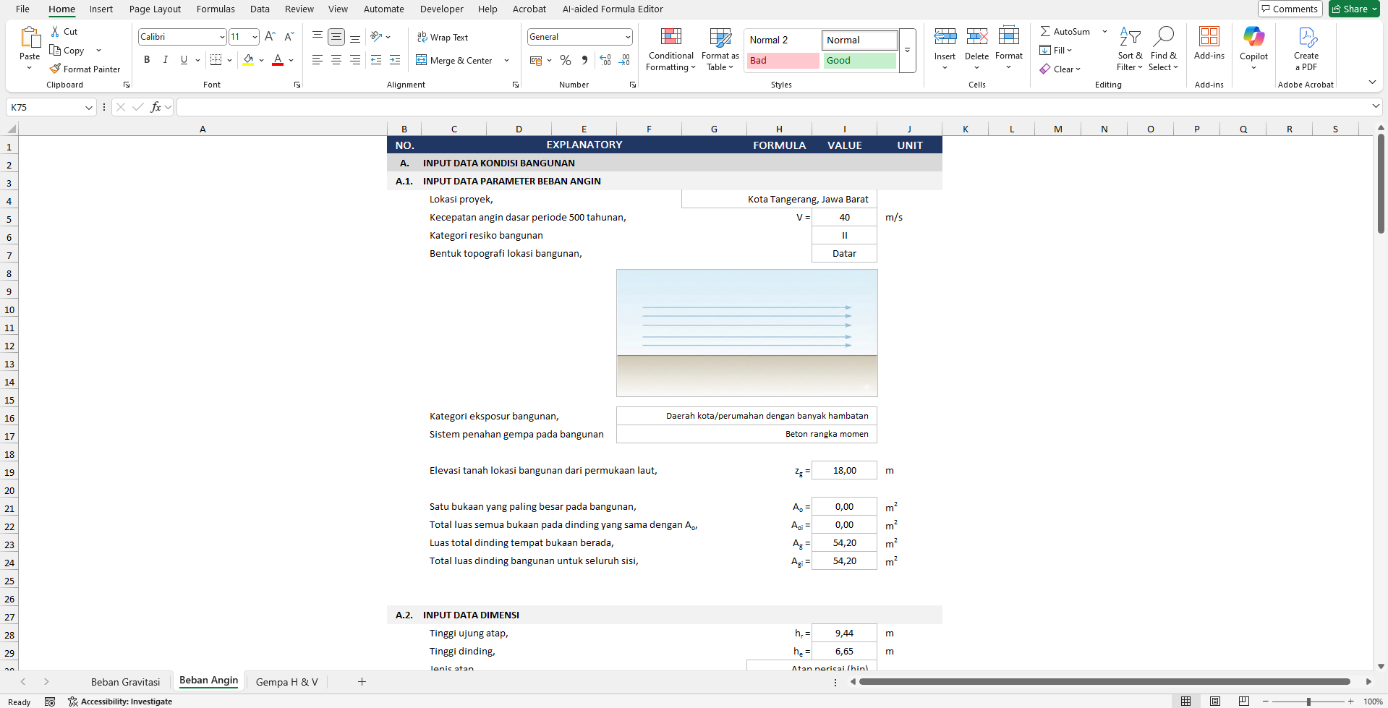This screenshot has height=708, width=1388.
Task: Click the Share button
Action: (1354, 9)
